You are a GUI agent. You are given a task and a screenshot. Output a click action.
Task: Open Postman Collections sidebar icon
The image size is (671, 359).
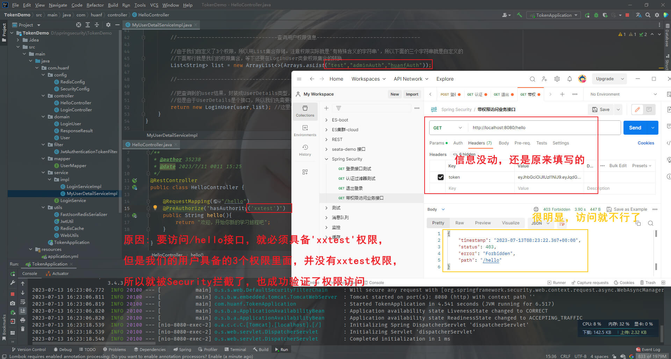click(305, 111)
